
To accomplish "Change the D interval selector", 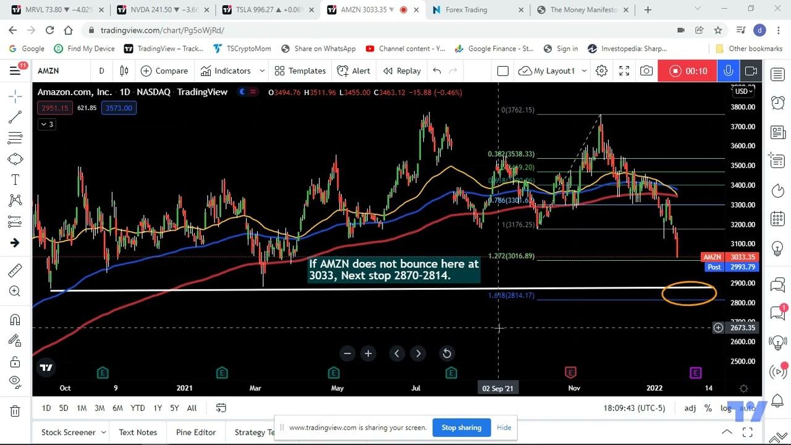I will pos(101,71).
